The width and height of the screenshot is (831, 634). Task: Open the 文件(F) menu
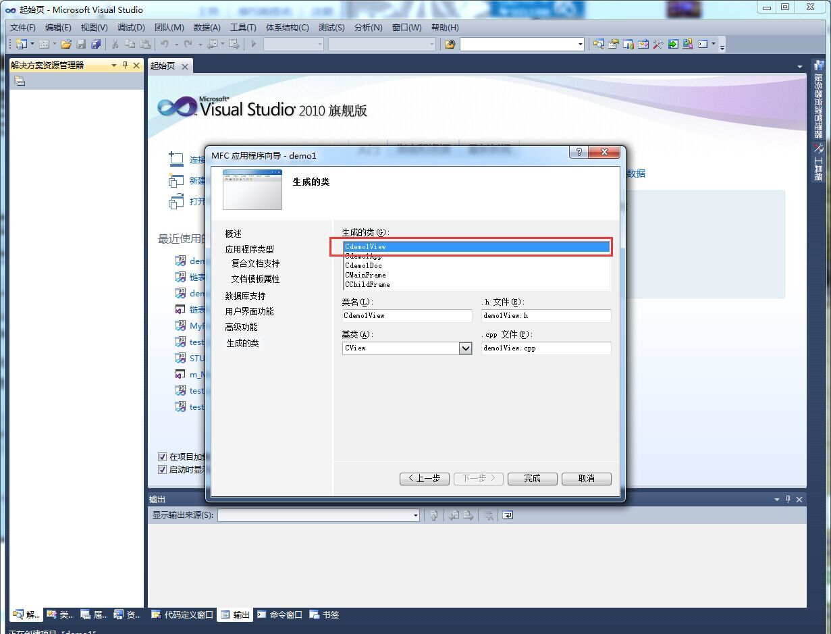click(23, 28)
